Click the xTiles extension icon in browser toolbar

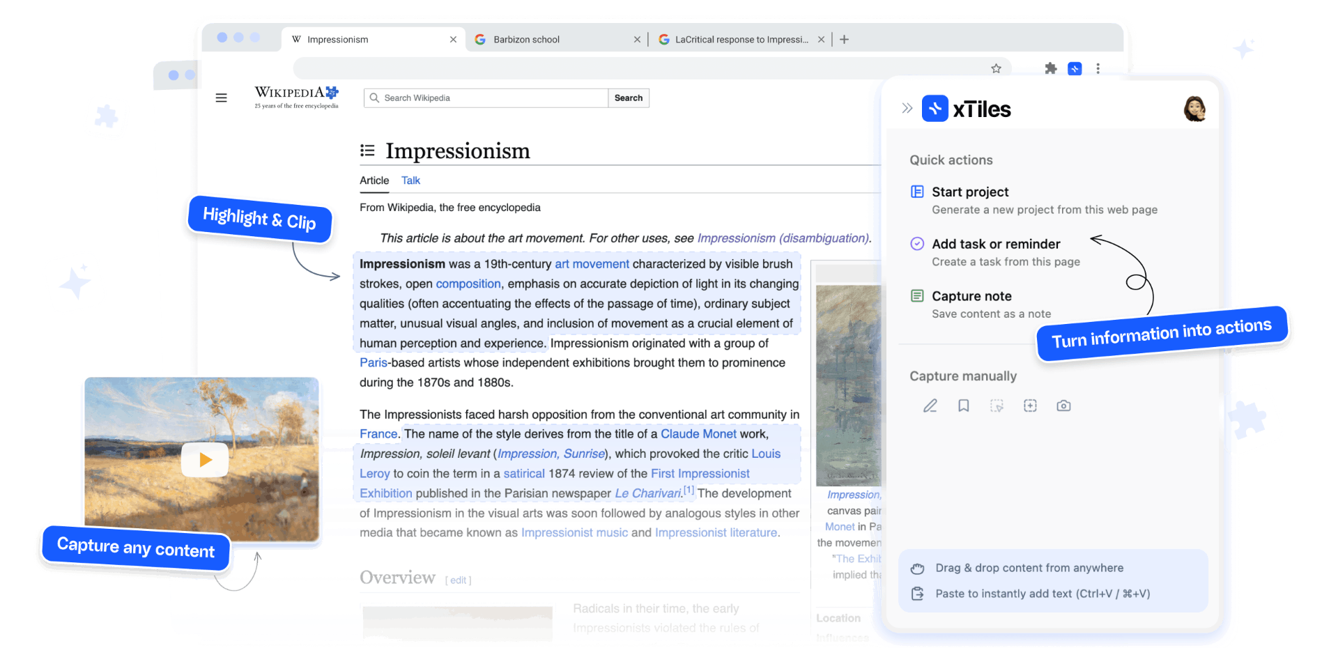[1075, 68]
